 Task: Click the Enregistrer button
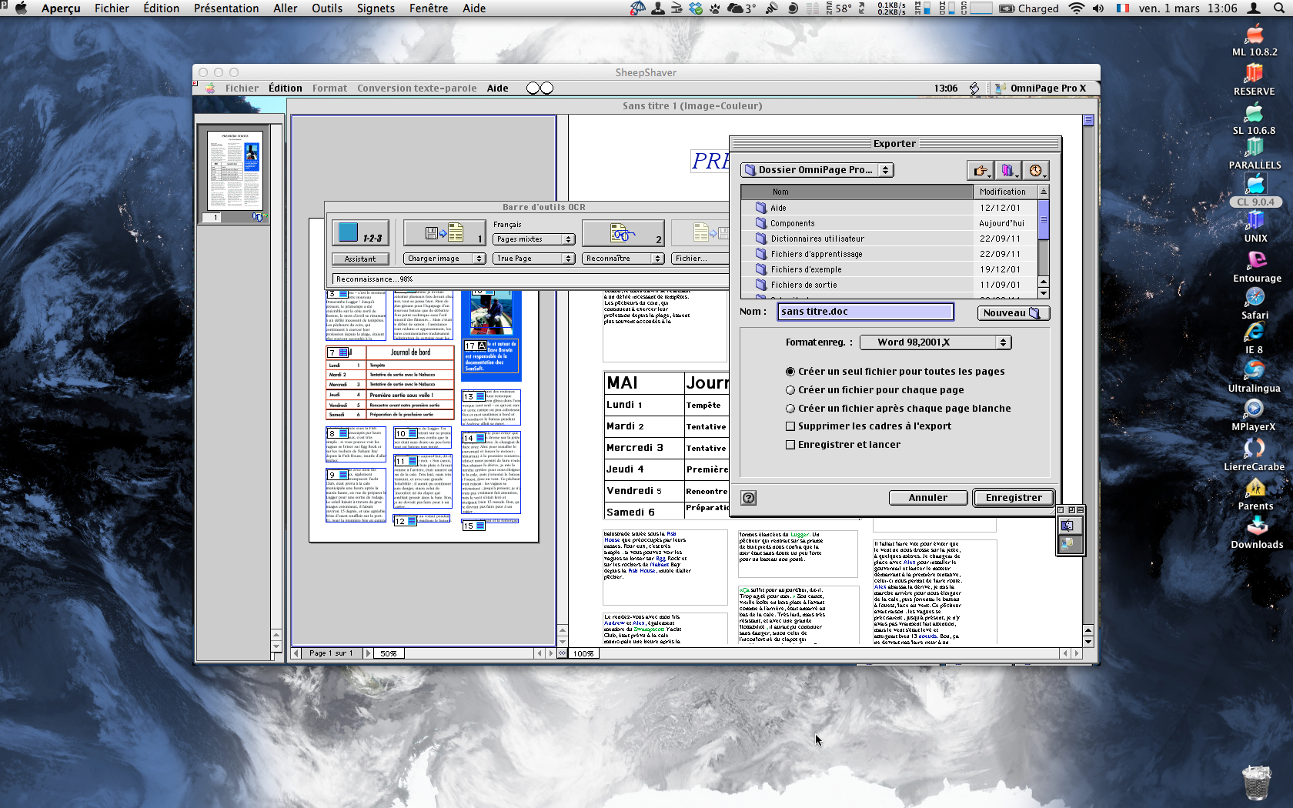point(1014,498)
